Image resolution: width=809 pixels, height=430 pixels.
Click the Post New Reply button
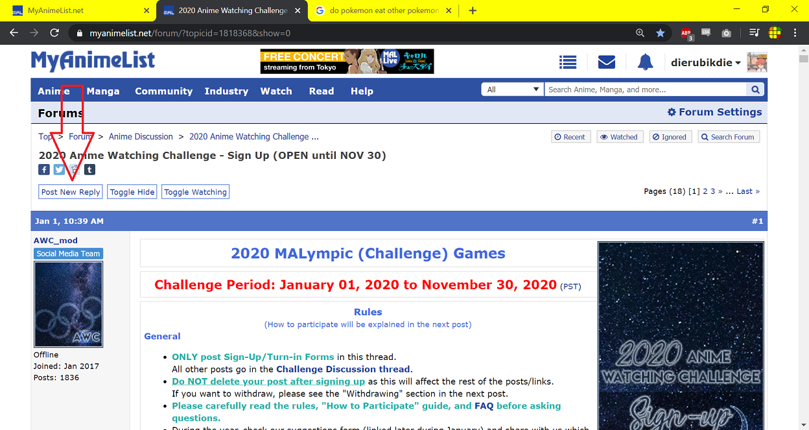click(71, 192)
